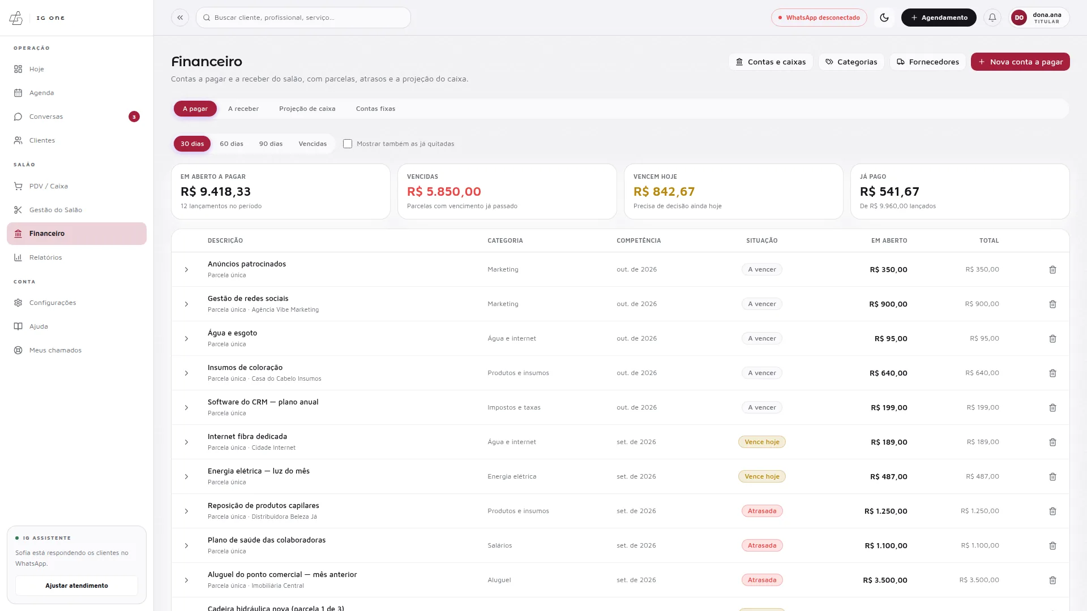The height and width of the screenshot is (611, 1087).
Task: Click WhatsApp desconectado status pill
Action: pos(819,18)
